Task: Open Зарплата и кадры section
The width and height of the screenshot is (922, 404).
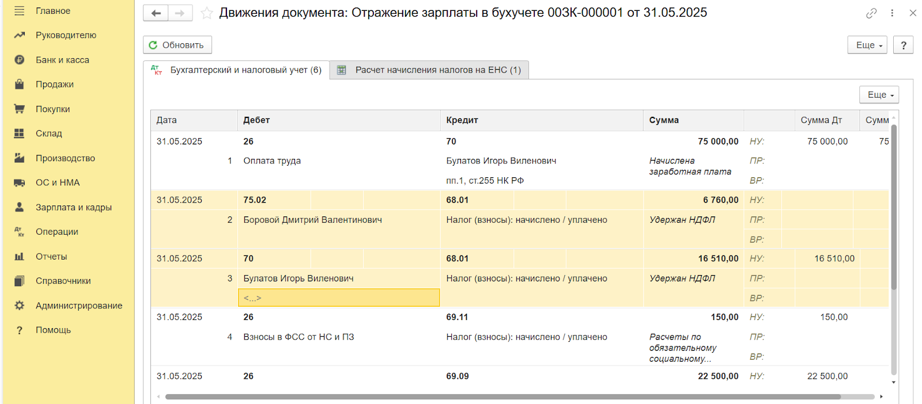Action: click(73, 207)
